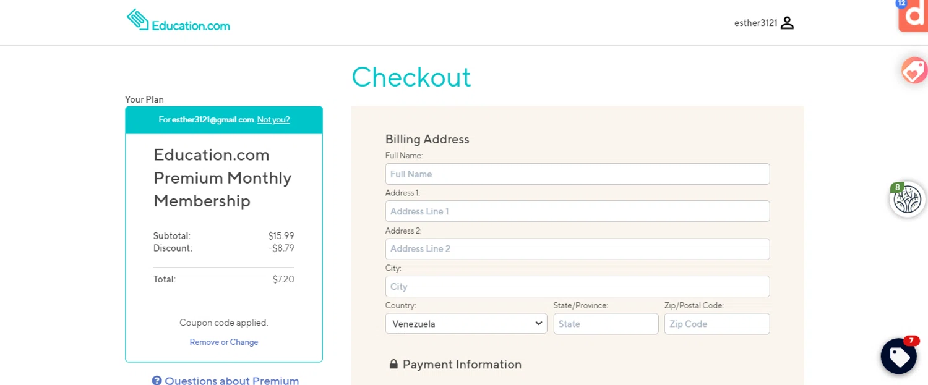Click the City text field
928x385 pixels.
point(577,287)
